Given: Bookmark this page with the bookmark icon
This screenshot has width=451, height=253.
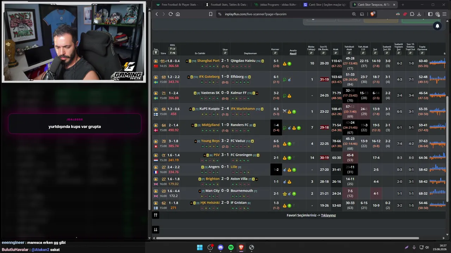Looking at the screenshot, I should [211, 14].
